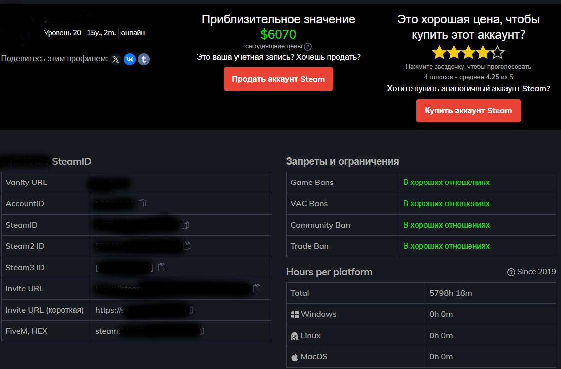Open help icon next to сегодняшние цены
Image resolution: width=561 pixels, height=369 pixels.
point(308,47)
